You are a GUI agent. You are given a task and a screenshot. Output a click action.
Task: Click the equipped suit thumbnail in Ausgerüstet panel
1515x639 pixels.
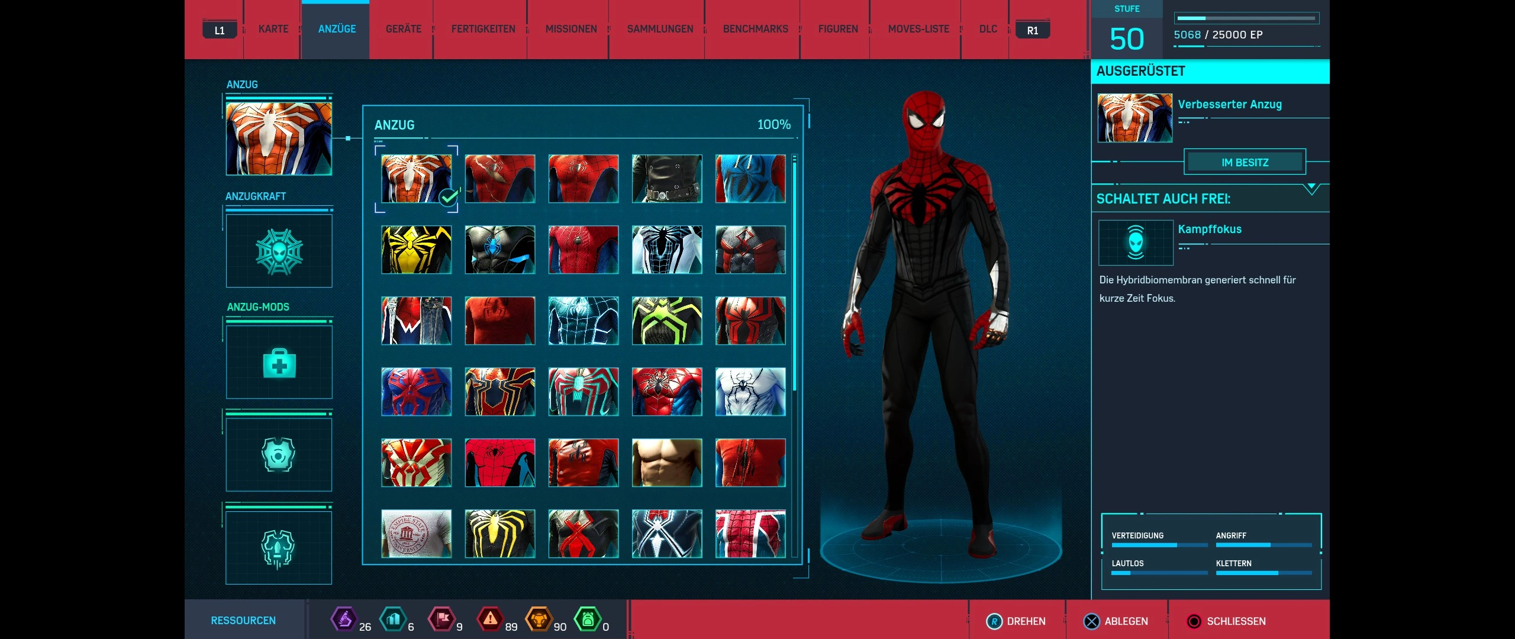coord(1135,118)
